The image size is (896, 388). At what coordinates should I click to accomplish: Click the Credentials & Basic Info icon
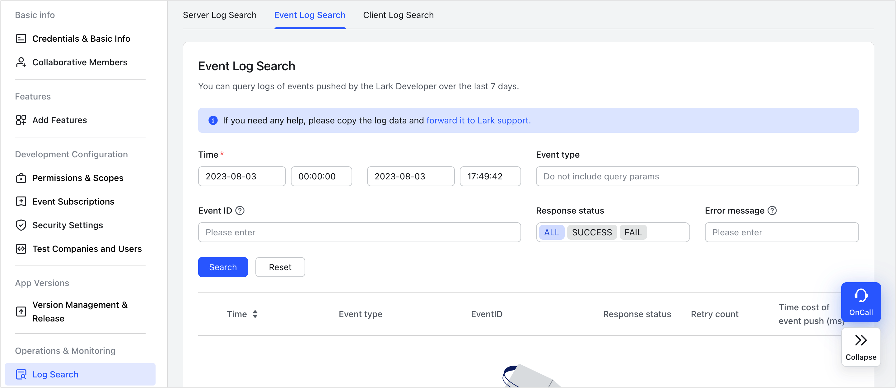pyautogui.click(x=21, y=39)
